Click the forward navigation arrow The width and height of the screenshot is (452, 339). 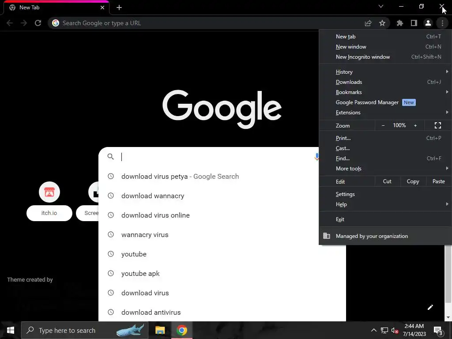point(24,23)
